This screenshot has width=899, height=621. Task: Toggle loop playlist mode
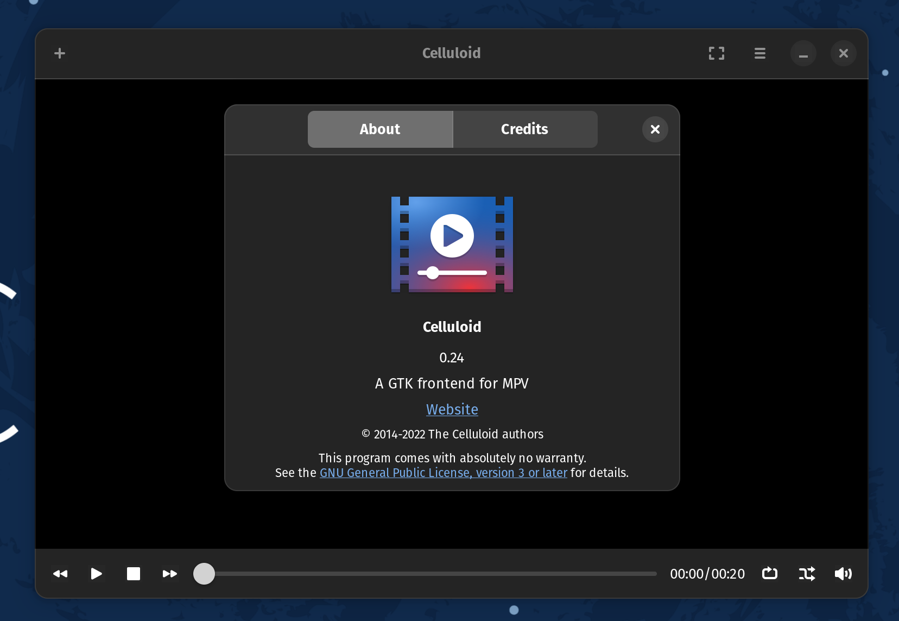point(770,574)
